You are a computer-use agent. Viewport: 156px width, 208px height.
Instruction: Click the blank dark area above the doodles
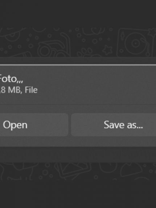pyautogui.click(x=78, y=13)
